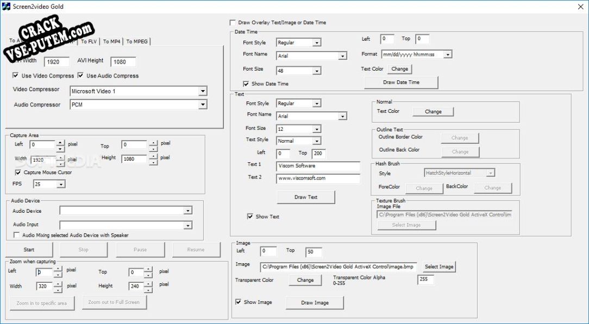This screenshot has width=589, height=324.
Task: Click the AVI Width input field
Action: 57,62
